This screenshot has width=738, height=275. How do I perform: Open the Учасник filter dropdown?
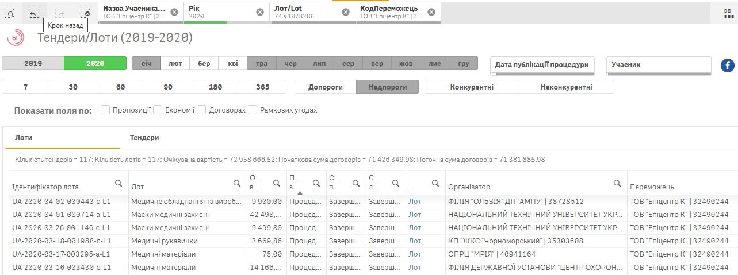coord(659,65)
